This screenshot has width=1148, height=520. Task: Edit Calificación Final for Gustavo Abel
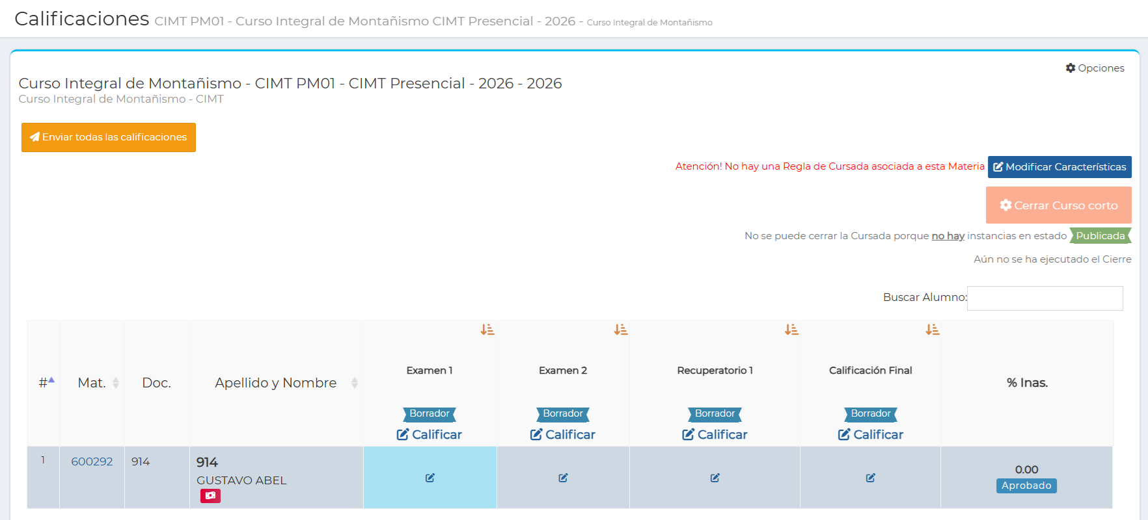pos(871,478)
